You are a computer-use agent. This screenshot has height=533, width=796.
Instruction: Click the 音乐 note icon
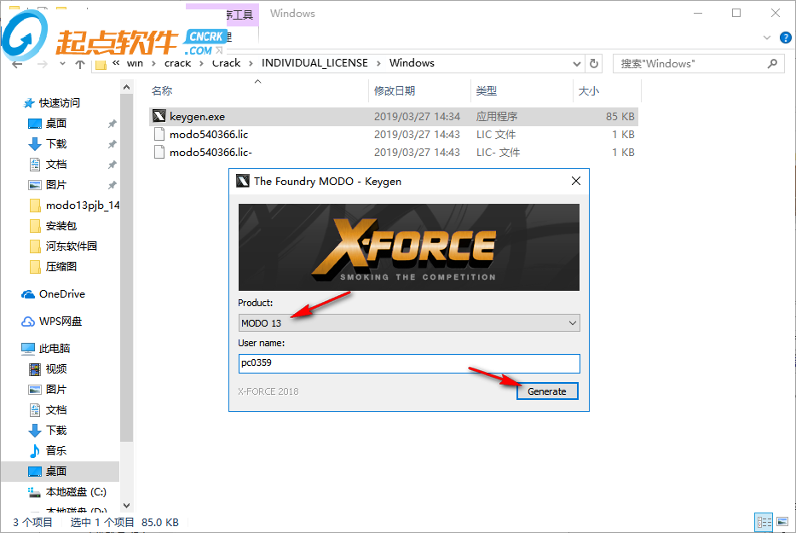coord(35,450)
